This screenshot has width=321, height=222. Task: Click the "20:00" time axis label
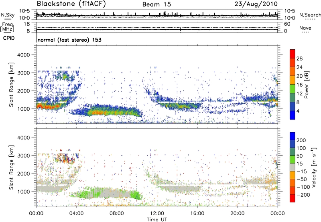237,214
